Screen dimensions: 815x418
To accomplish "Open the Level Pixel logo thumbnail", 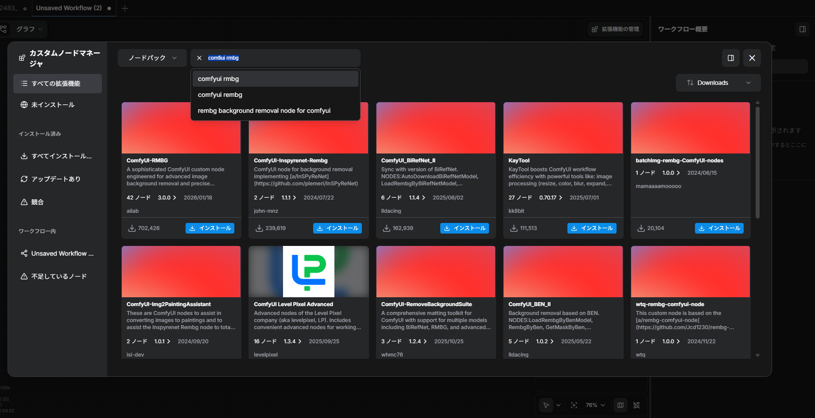I will (309, 272).
